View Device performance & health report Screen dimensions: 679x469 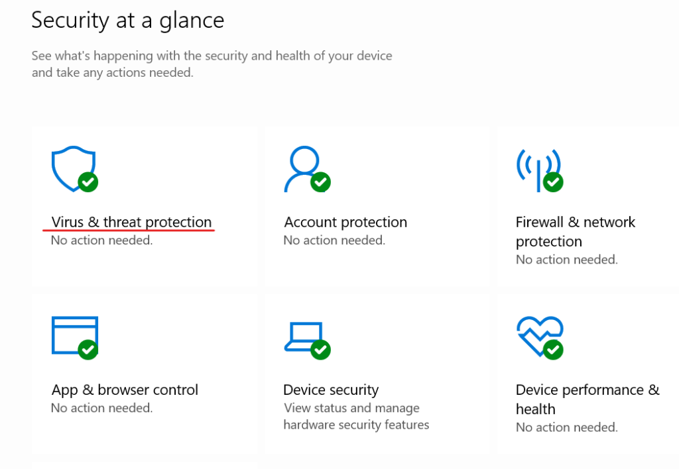pos(587,399)
